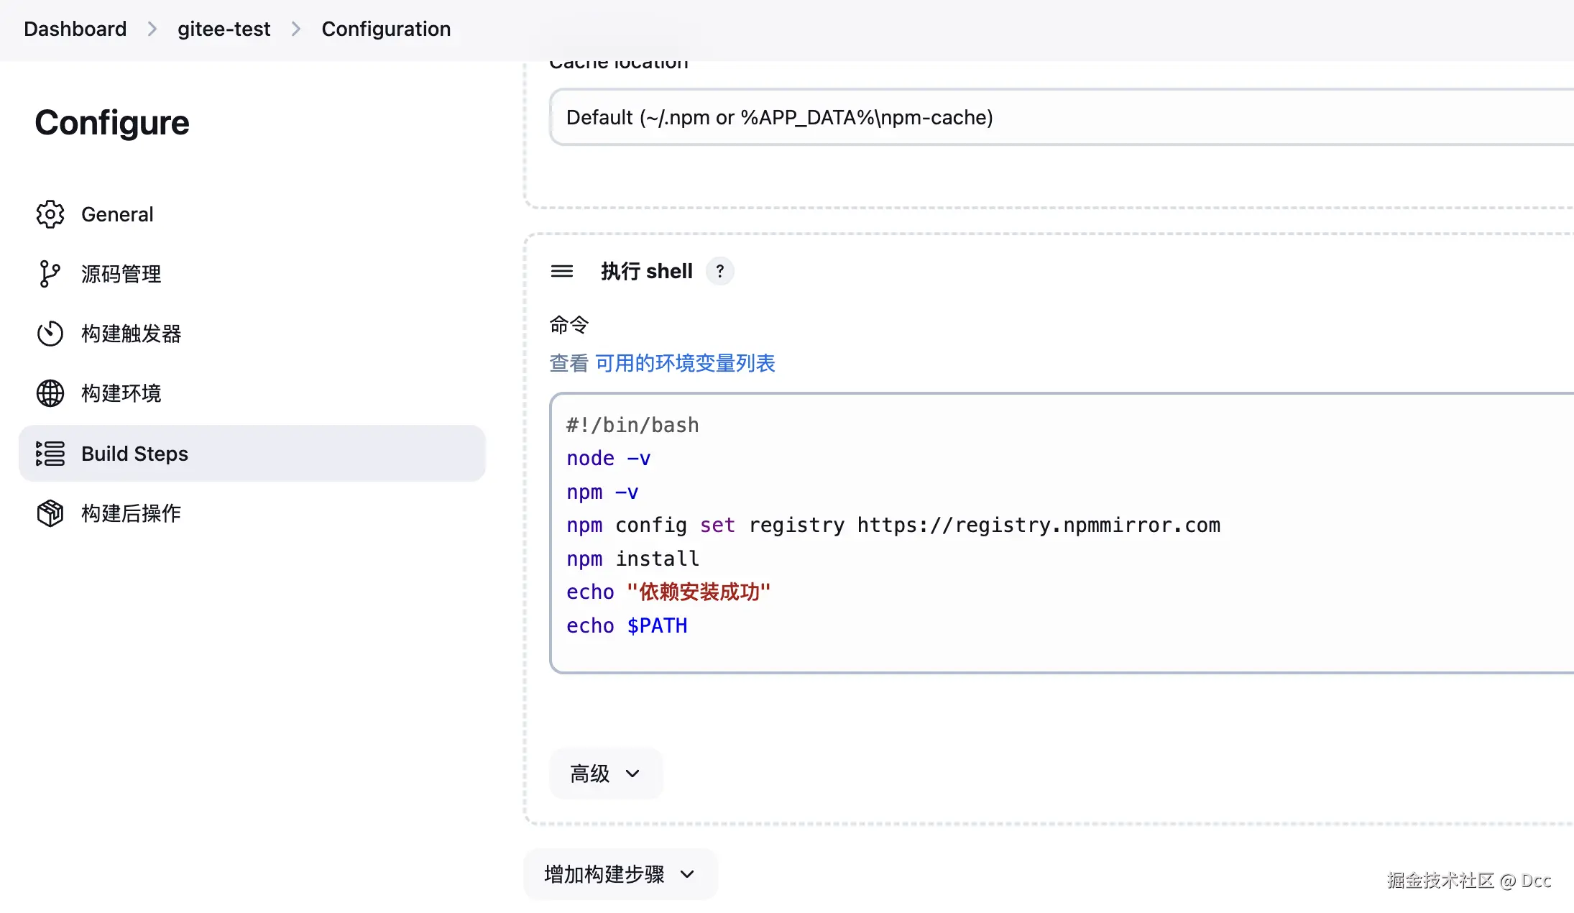This screenshot has height=913, width=1574.
Task: Open 可用的环境变量列表 link
Action: click(685, 363)
